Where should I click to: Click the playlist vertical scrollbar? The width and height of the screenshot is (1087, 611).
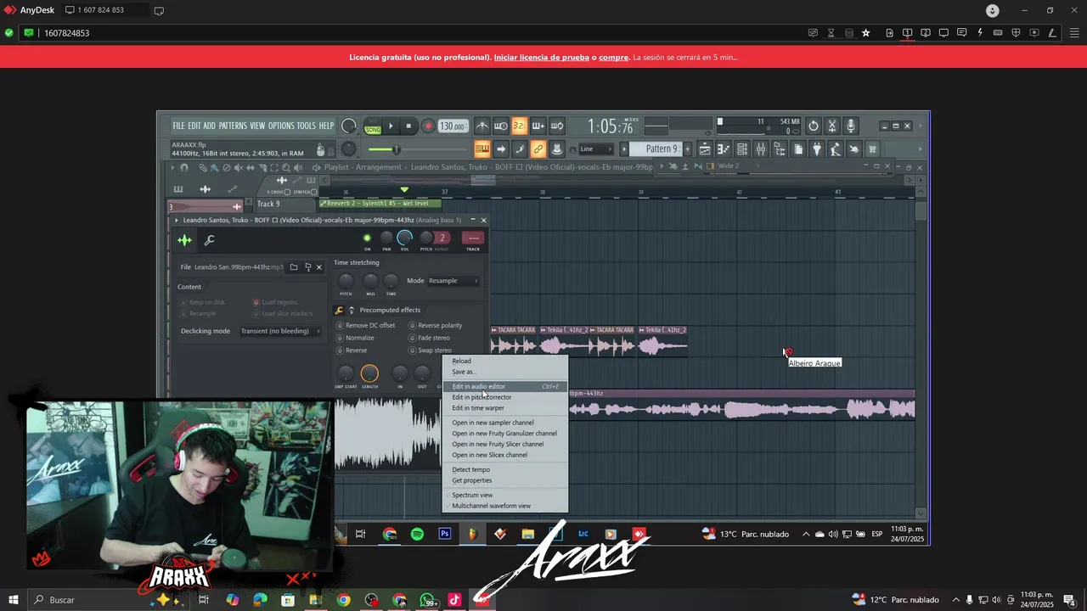click(921, 356)
